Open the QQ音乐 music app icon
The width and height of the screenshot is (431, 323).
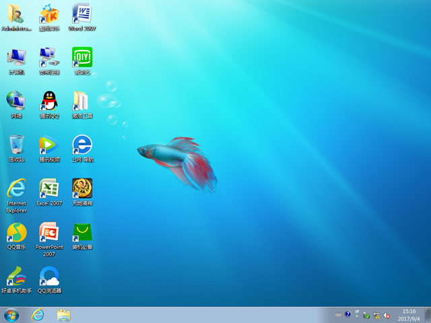pos(16,233)
